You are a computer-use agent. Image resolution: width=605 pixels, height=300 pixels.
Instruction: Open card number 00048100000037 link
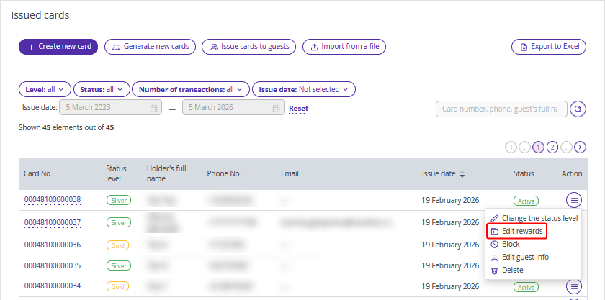click(53, 222)
